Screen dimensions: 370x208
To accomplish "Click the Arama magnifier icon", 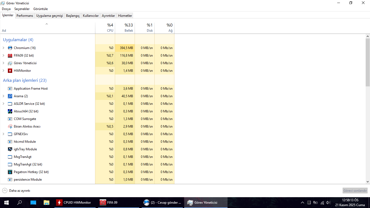I will [10, 96].
